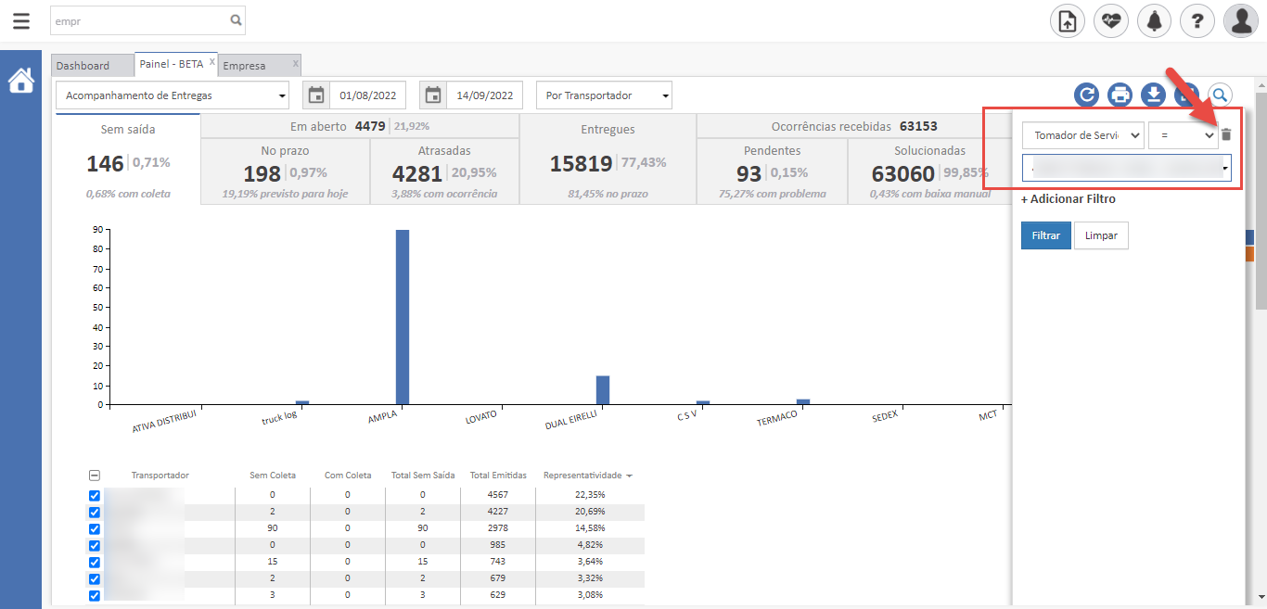Open the hamburger menu
Viewport: 1267px width, 609px height.
tap(20, 20)
